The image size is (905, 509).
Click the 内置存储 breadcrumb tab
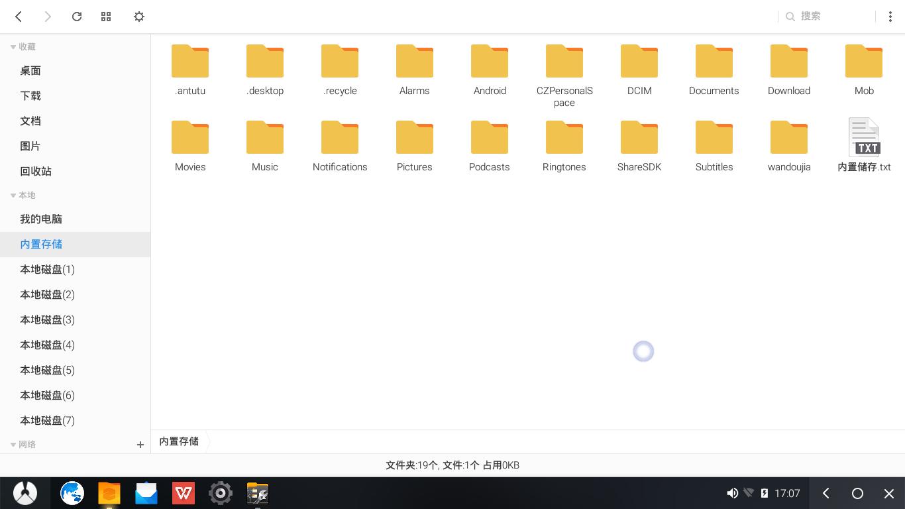coord(179,441)
